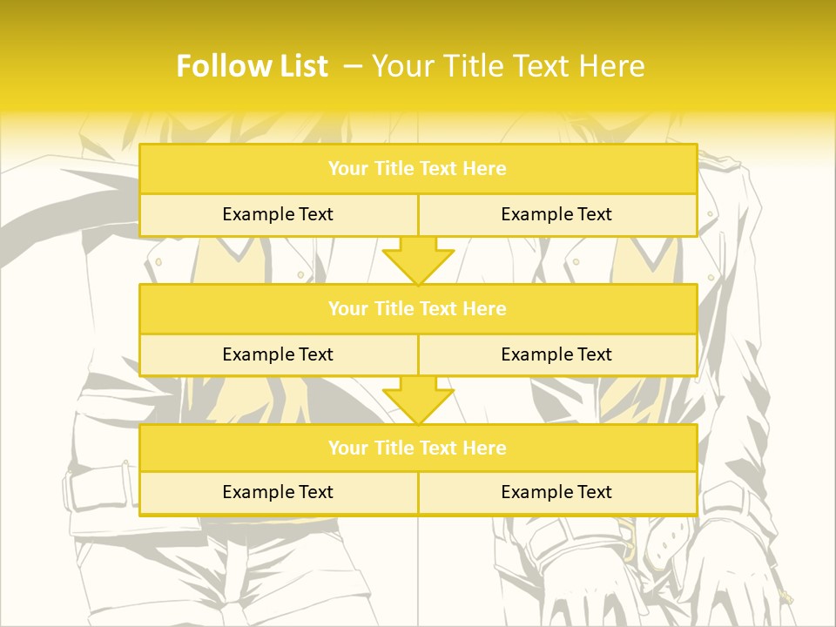Click the left "Example Text" cell in bottom row
This screenshot has height=627, width=836.
(278, 492)
